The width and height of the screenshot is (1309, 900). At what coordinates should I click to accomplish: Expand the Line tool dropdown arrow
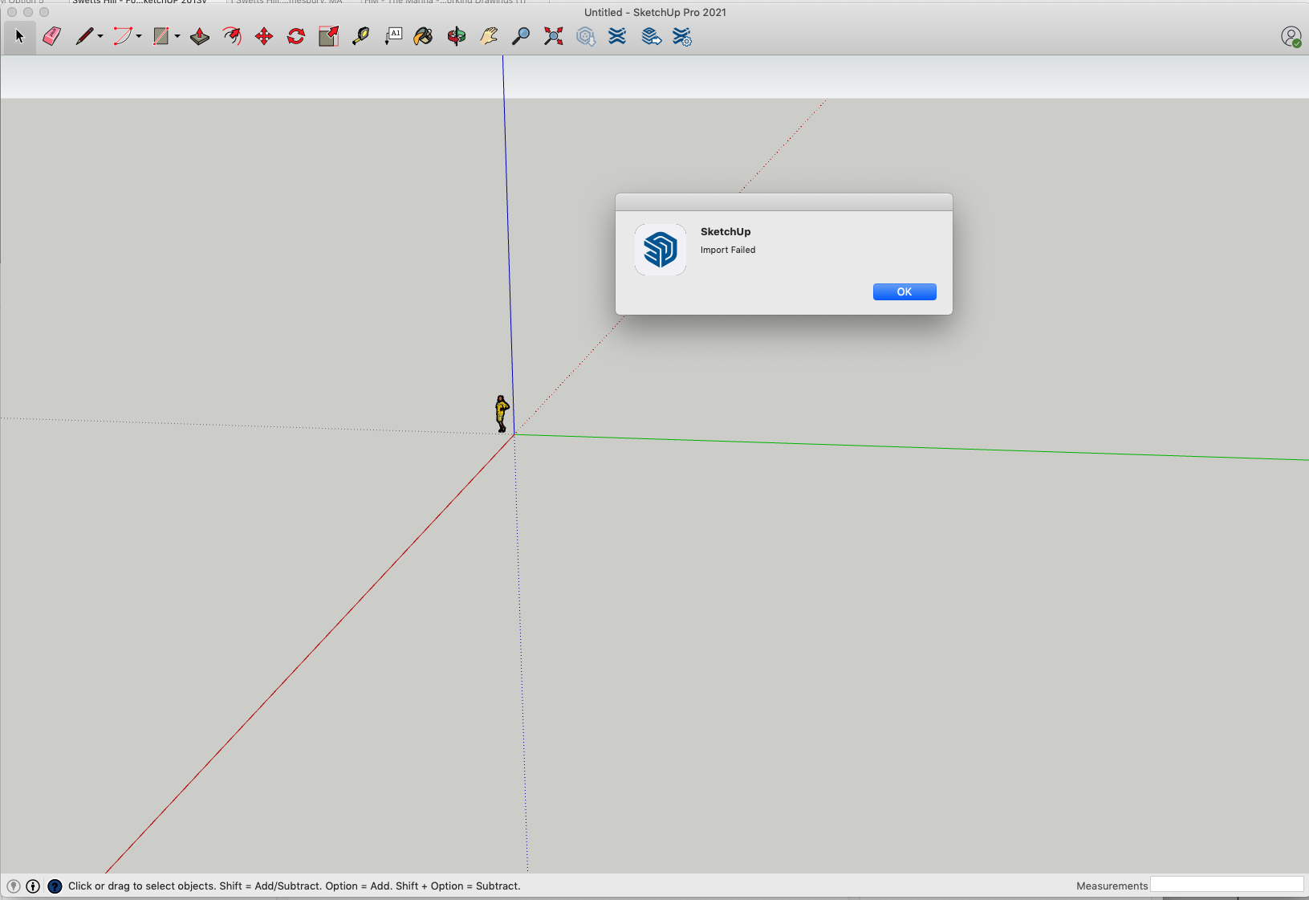pos(100,36)
